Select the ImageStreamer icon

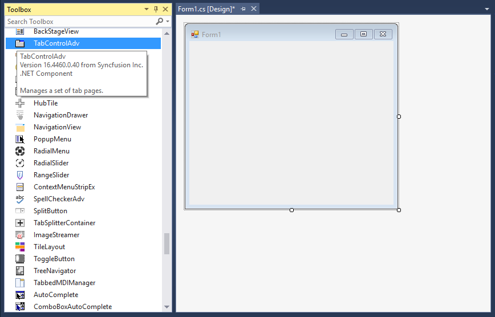tap(20, 235)
